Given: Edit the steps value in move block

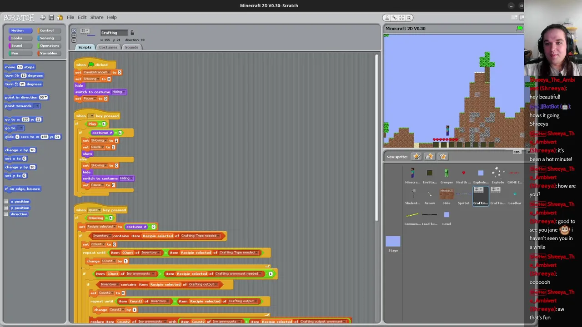Looking at the screenshot, I should pos(20,67).
